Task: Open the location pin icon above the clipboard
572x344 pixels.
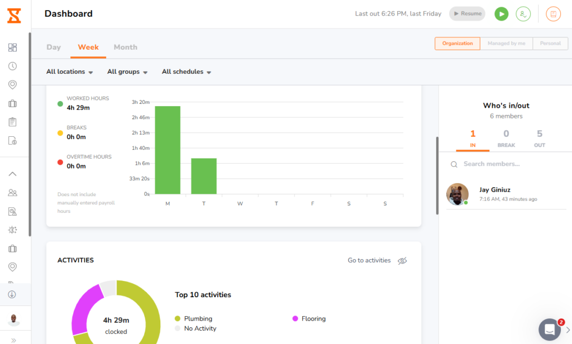Action: click(12, 85)
